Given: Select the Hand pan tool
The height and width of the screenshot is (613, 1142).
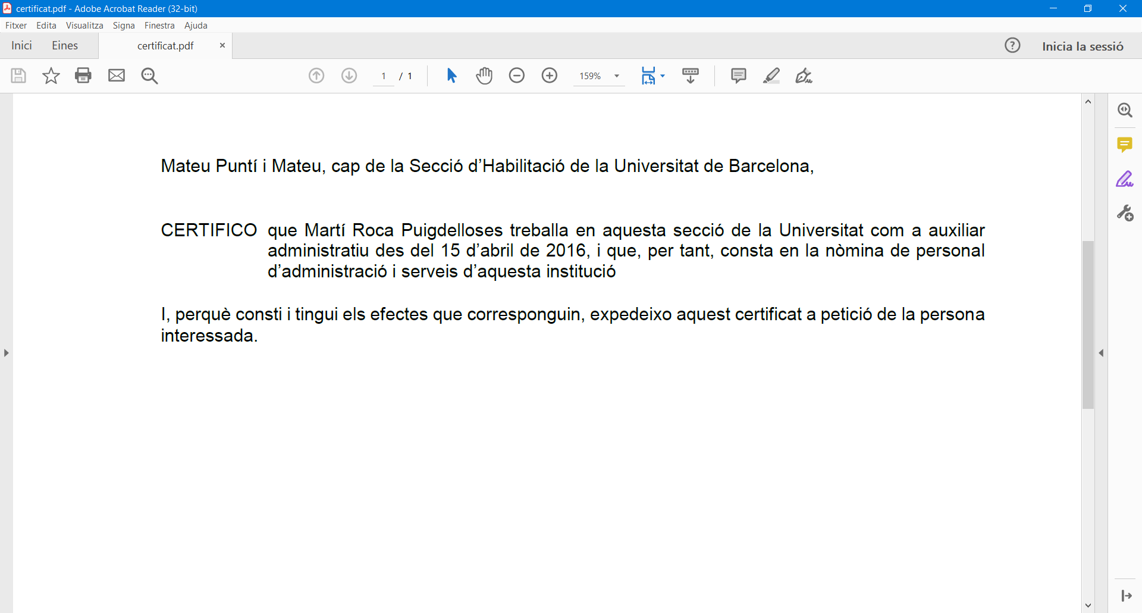Looking at the screenshot, I should pyautogui.click(x=484, y=76).
